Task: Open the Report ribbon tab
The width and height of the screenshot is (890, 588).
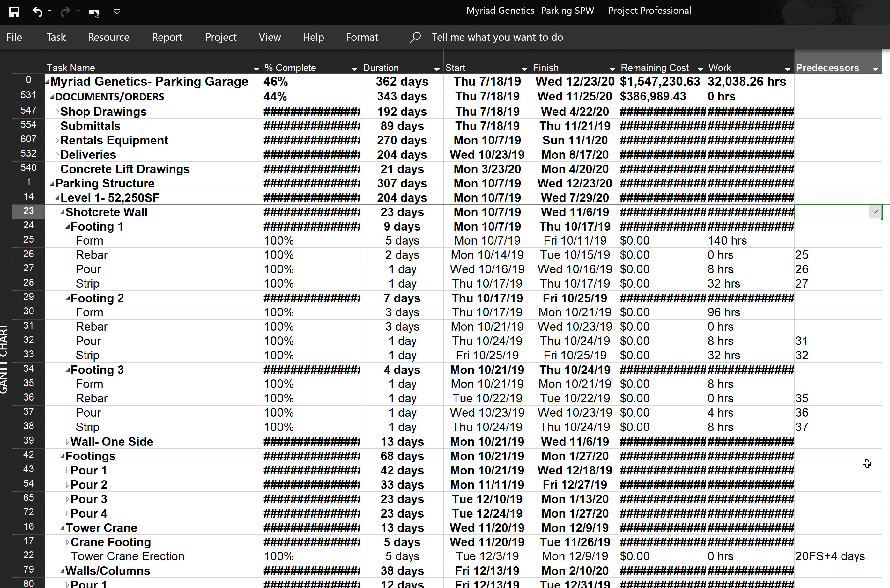Action: click(167, 37)
